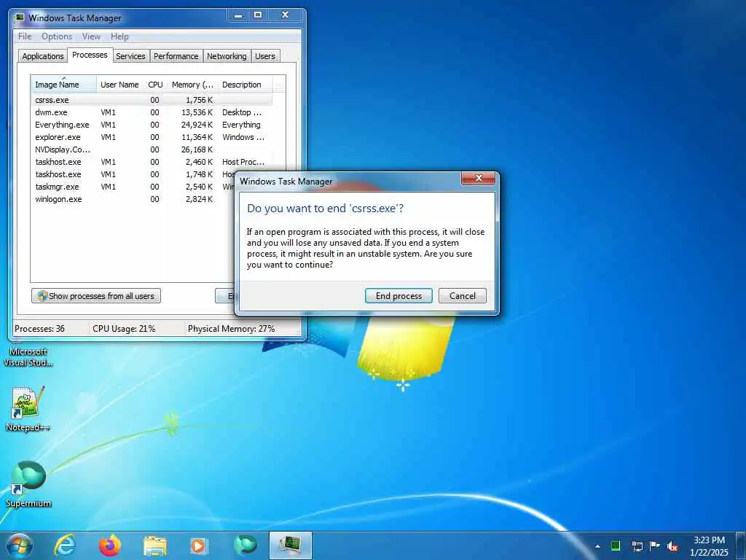Select Microsoft Visual Studio desktop shortcut
The image size is (746, 560).
pyautogui.click(x=28, y=357)
